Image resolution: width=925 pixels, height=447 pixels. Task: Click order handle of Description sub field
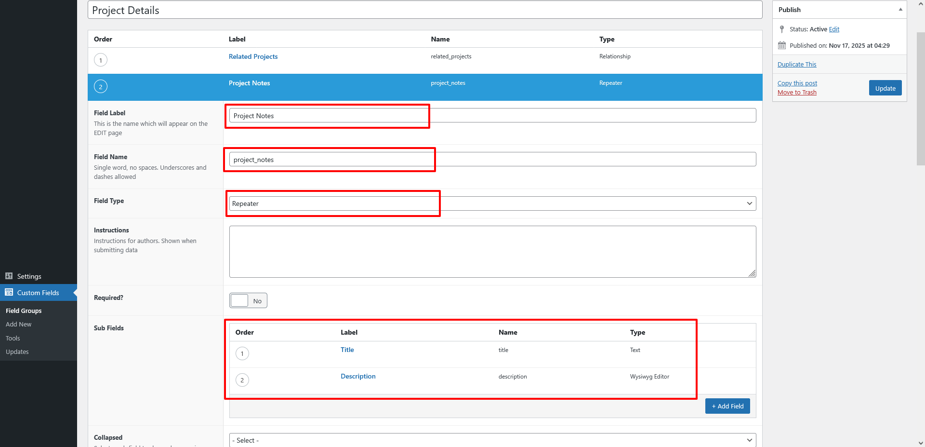point(242,380)
